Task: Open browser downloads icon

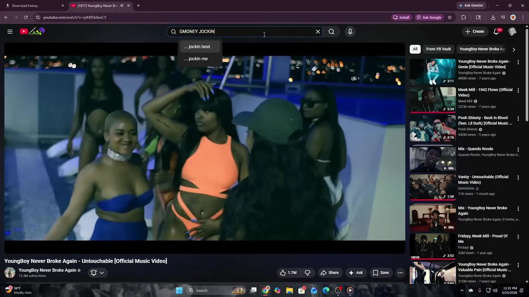Action: 493,17
